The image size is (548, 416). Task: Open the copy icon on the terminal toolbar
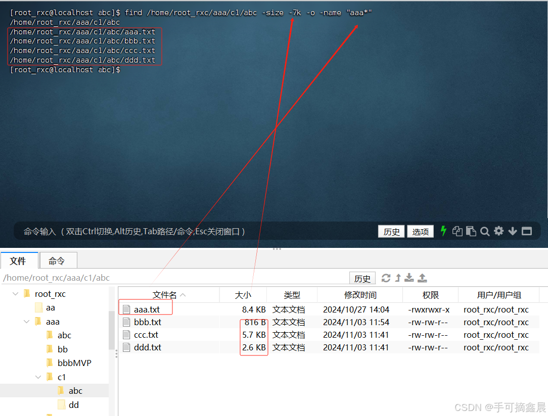point(457,231)
